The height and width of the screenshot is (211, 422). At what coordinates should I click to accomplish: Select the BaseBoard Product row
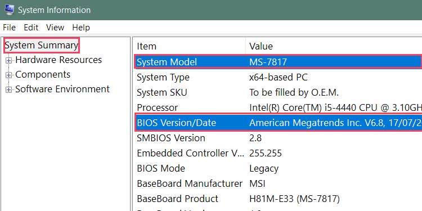point(278,199)
